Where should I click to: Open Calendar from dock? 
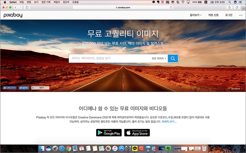82,148
